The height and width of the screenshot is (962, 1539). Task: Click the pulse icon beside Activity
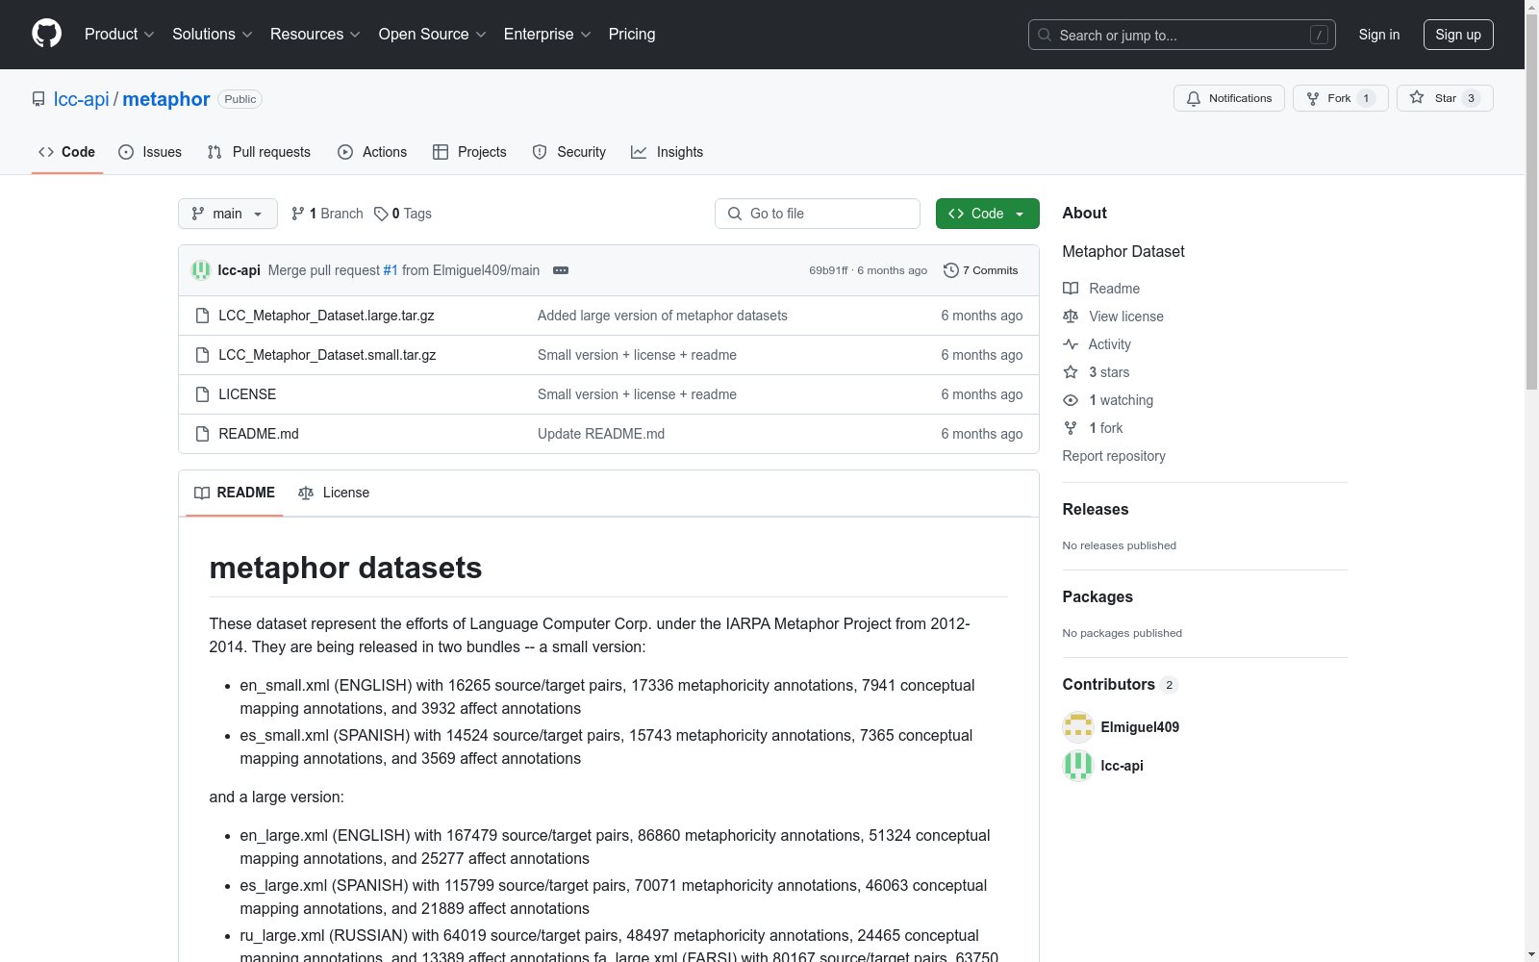click(x=1071, y=344)
